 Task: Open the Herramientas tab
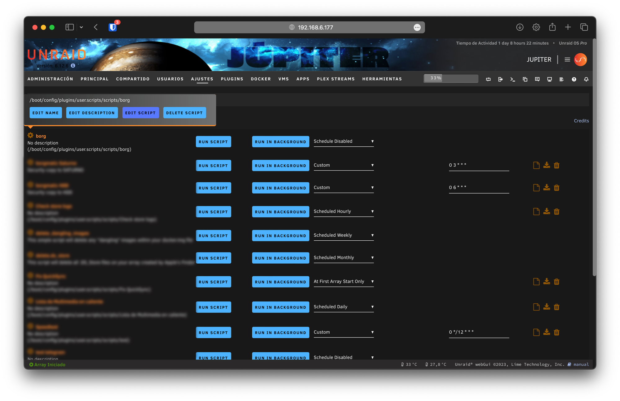point(382,79)
